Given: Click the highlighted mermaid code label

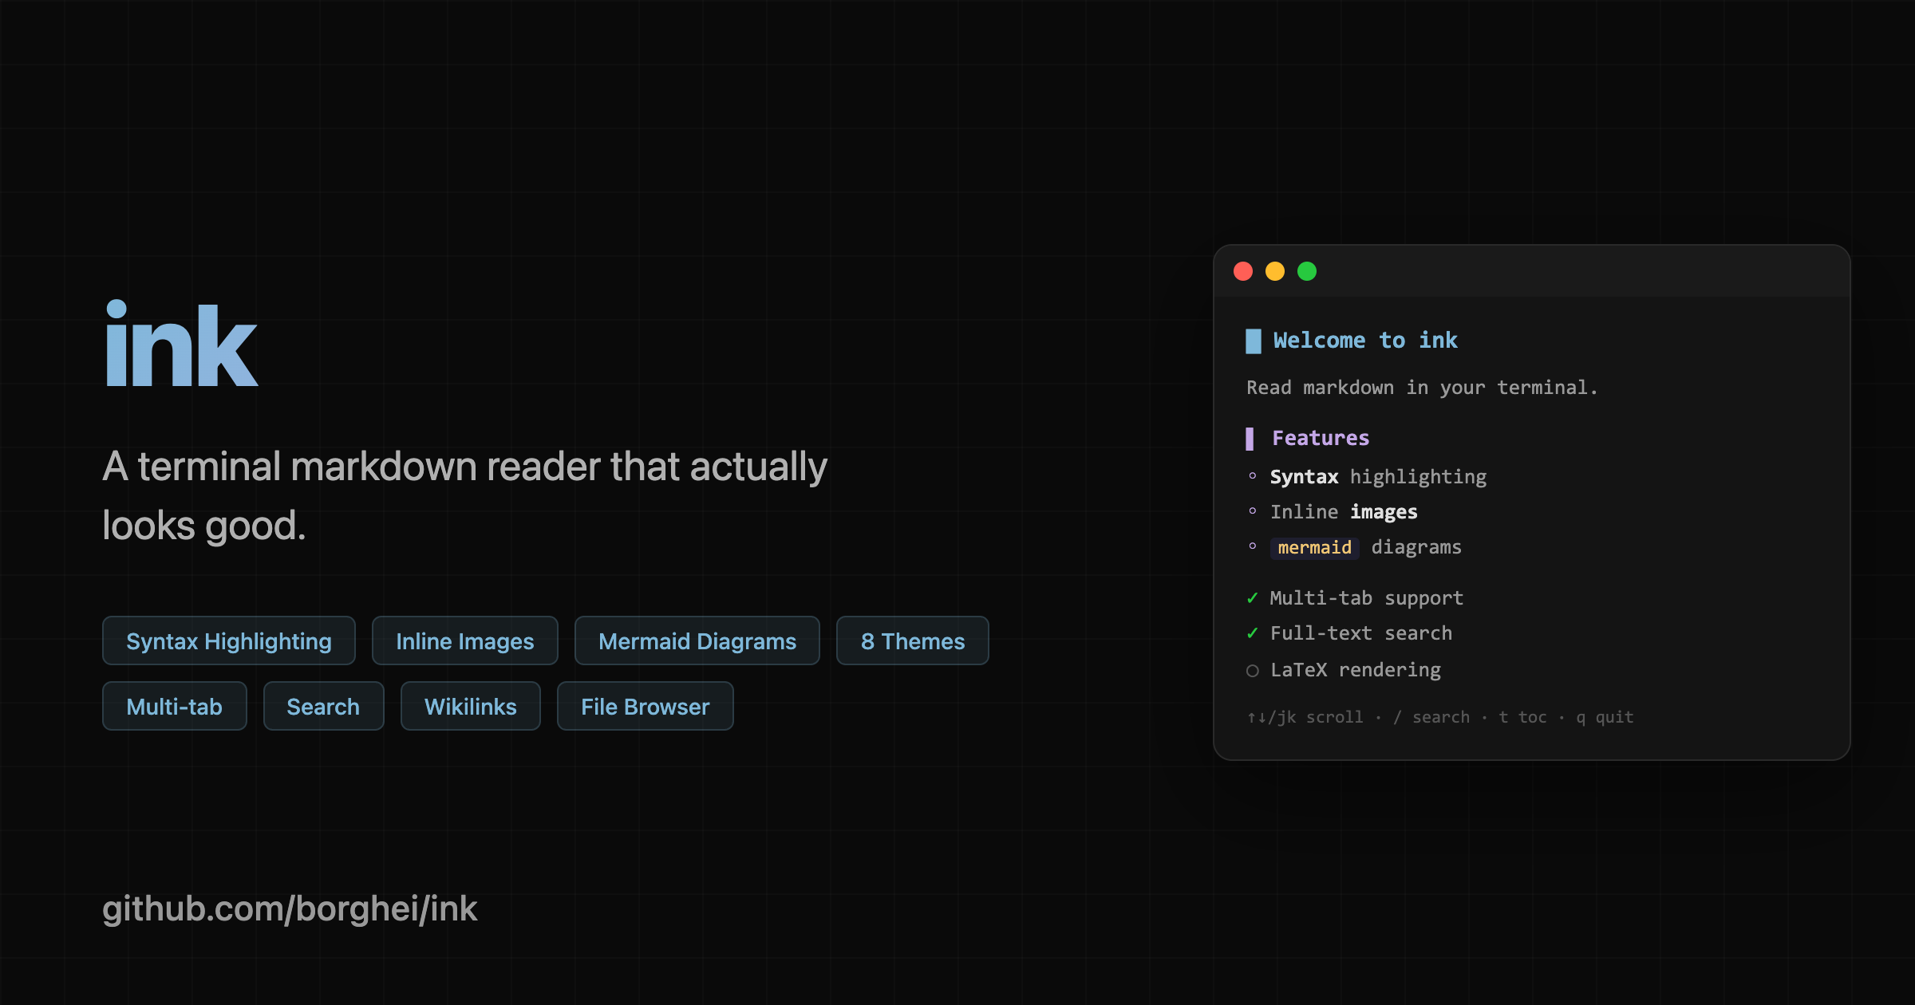Looking at the screenshot, I should (x=1314, y=548).
